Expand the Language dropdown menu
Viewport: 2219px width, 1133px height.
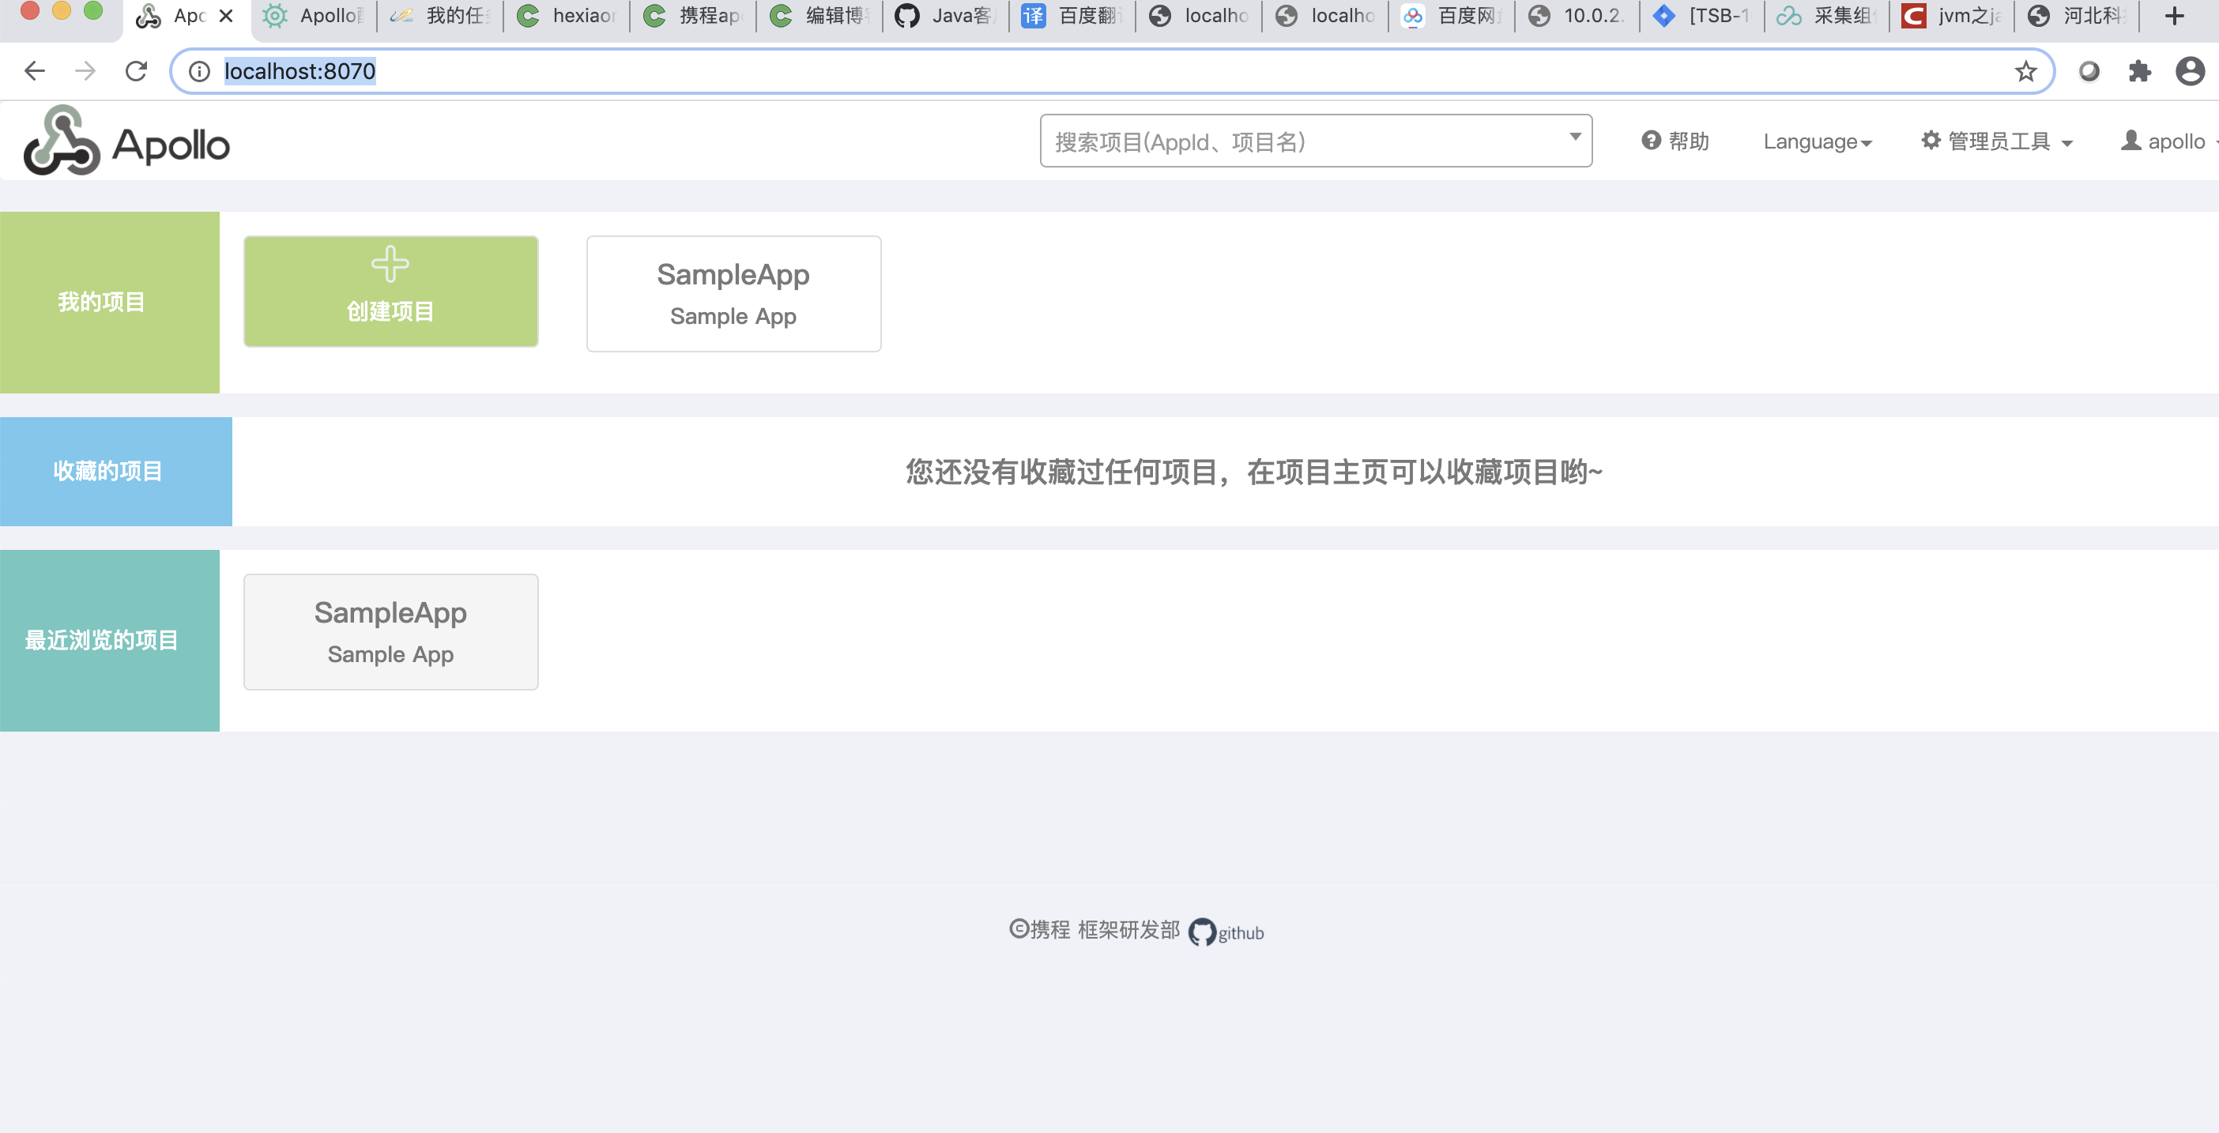click(x=1818, y=142)
